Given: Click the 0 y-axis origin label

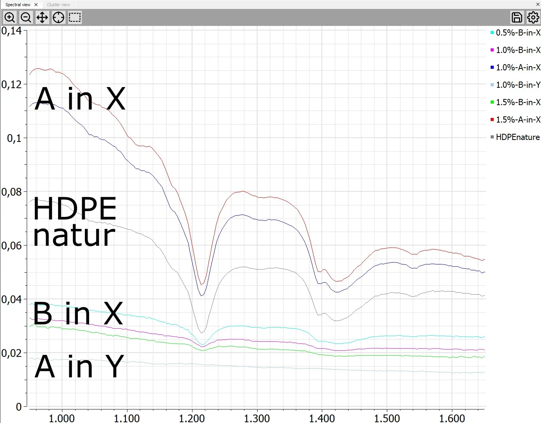Looking at the screenshot, I should (x=19, y=407).
